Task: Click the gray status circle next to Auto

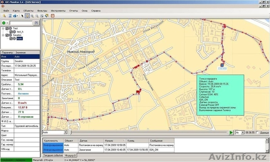Action: point(15,39)
